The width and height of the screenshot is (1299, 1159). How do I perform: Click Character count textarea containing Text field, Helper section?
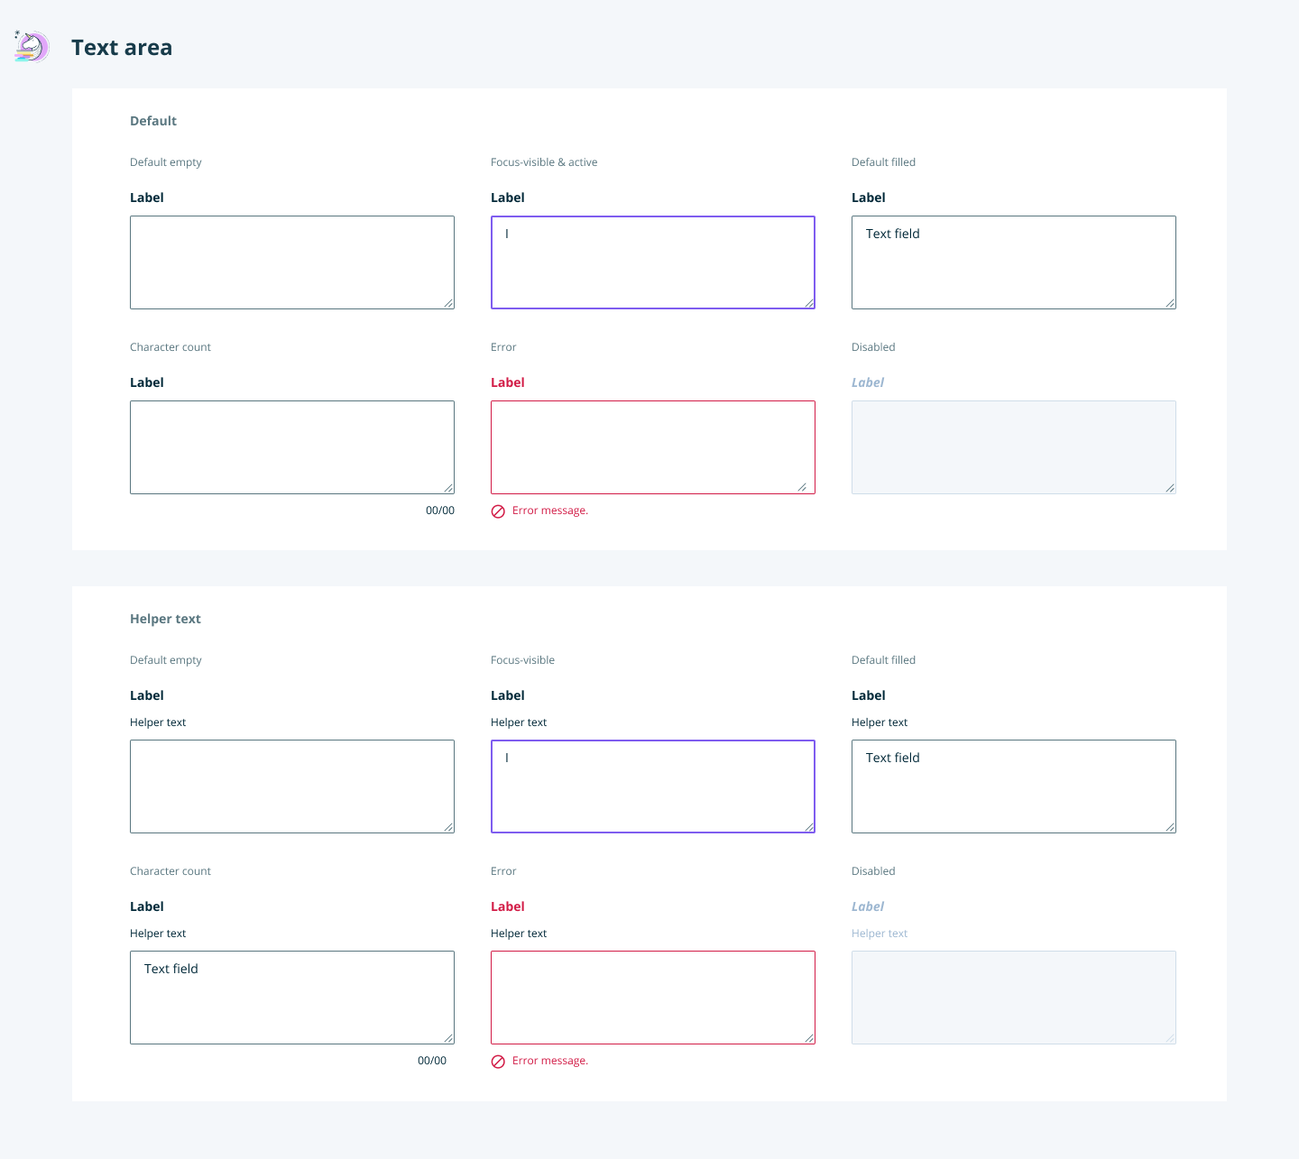click(x=292, y=998)
